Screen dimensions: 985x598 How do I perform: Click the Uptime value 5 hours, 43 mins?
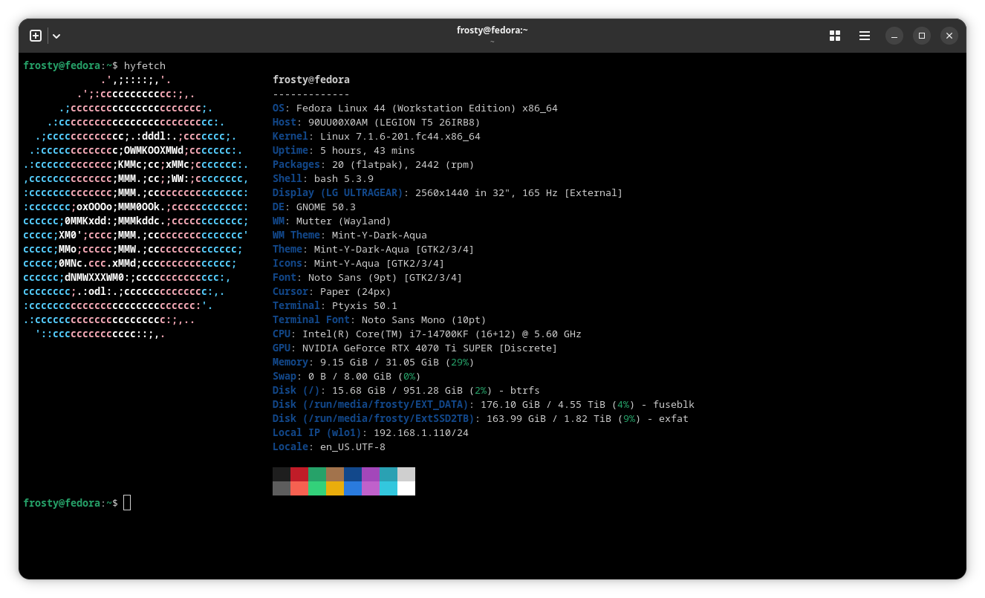[368, 150]
